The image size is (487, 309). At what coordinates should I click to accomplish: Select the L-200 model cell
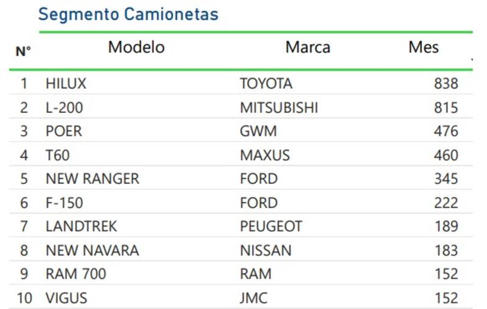(x=64, y=107)
